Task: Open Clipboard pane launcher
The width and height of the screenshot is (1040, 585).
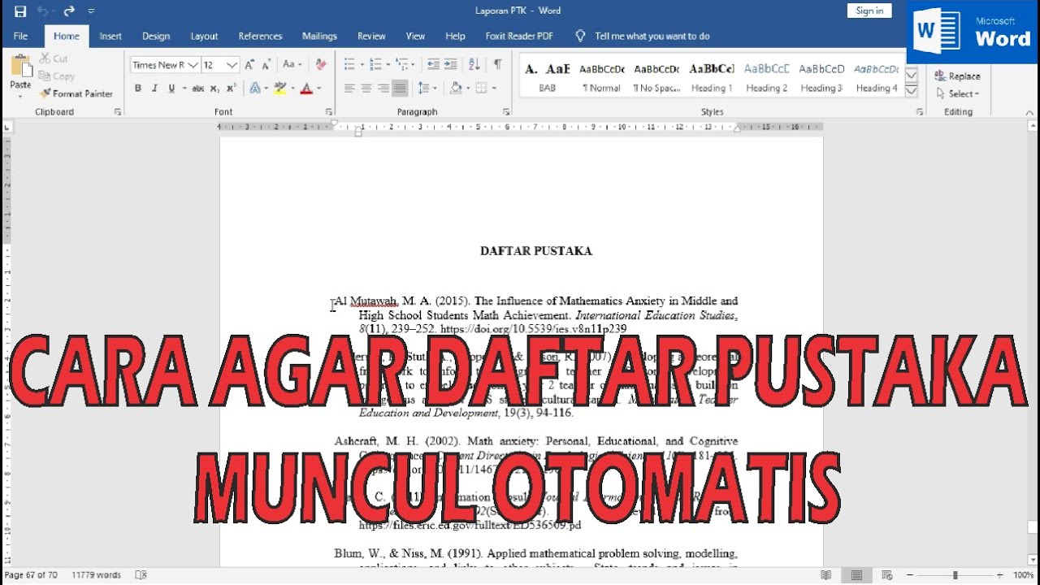Action: (118, 112)
